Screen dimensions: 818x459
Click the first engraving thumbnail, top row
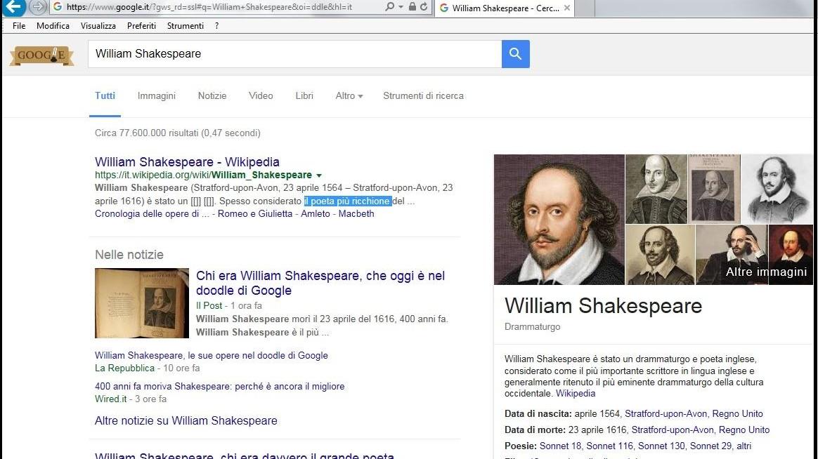(656, 189)
